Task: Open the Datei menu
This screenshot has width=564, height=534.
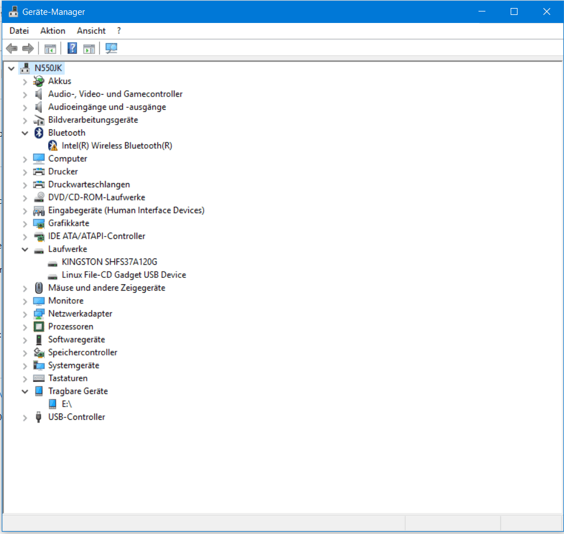Action: coord(19,31)
